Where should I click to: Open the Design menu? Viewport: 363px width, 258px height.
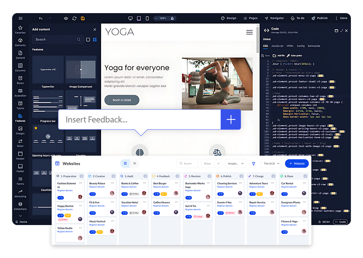click(x=229, y=18)
